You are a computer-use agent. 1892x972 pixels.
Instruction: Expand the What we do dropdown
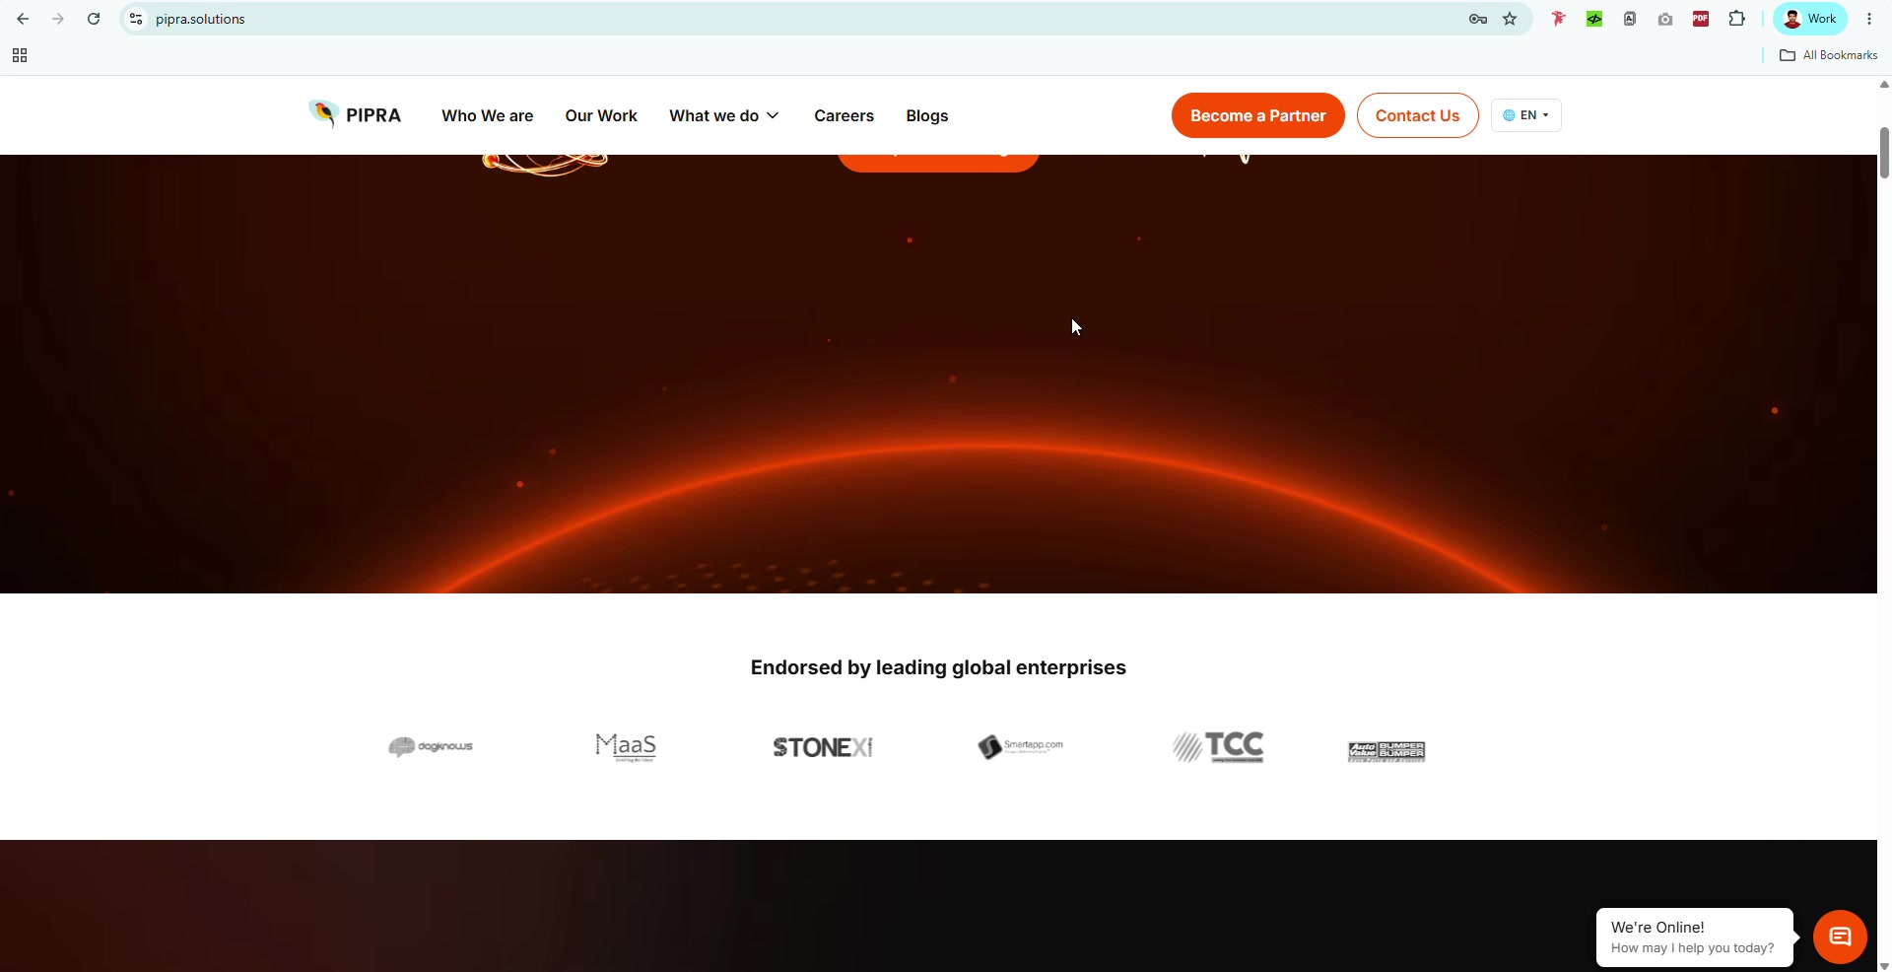724,115
